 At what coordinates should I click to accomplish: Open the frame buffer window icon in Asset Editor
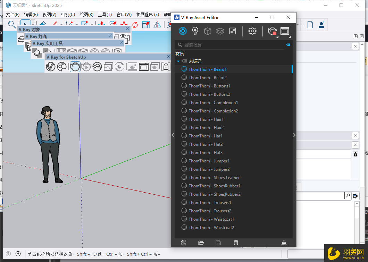click(x=285, y=31)
